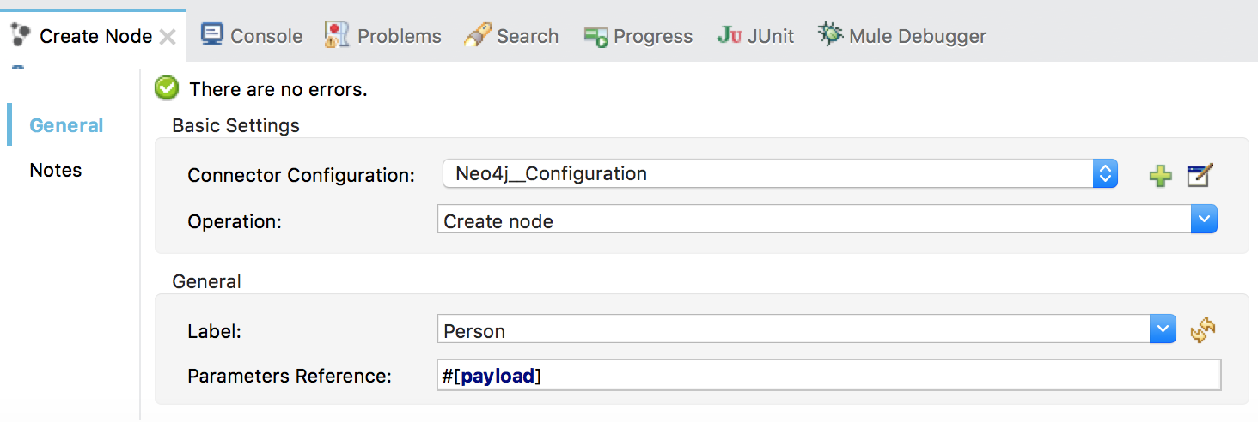Click the JUnit Ju icon
The height and width of the screenshot is (422, 1258).
coord(730,36)
